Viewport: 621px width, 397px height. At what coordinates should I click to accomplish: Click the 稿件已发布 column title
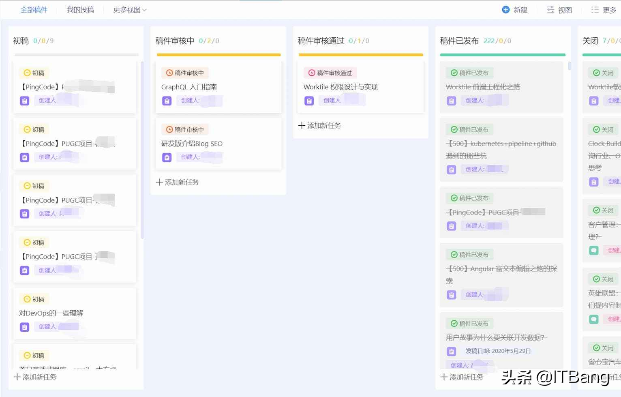pyautogui.click(x=459, y=41)
